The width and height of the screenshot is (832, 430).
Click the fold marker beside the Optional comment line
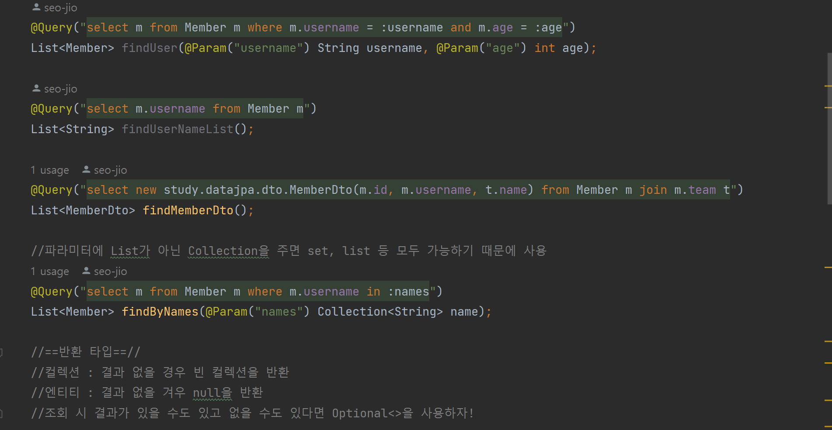coord(2,413)
